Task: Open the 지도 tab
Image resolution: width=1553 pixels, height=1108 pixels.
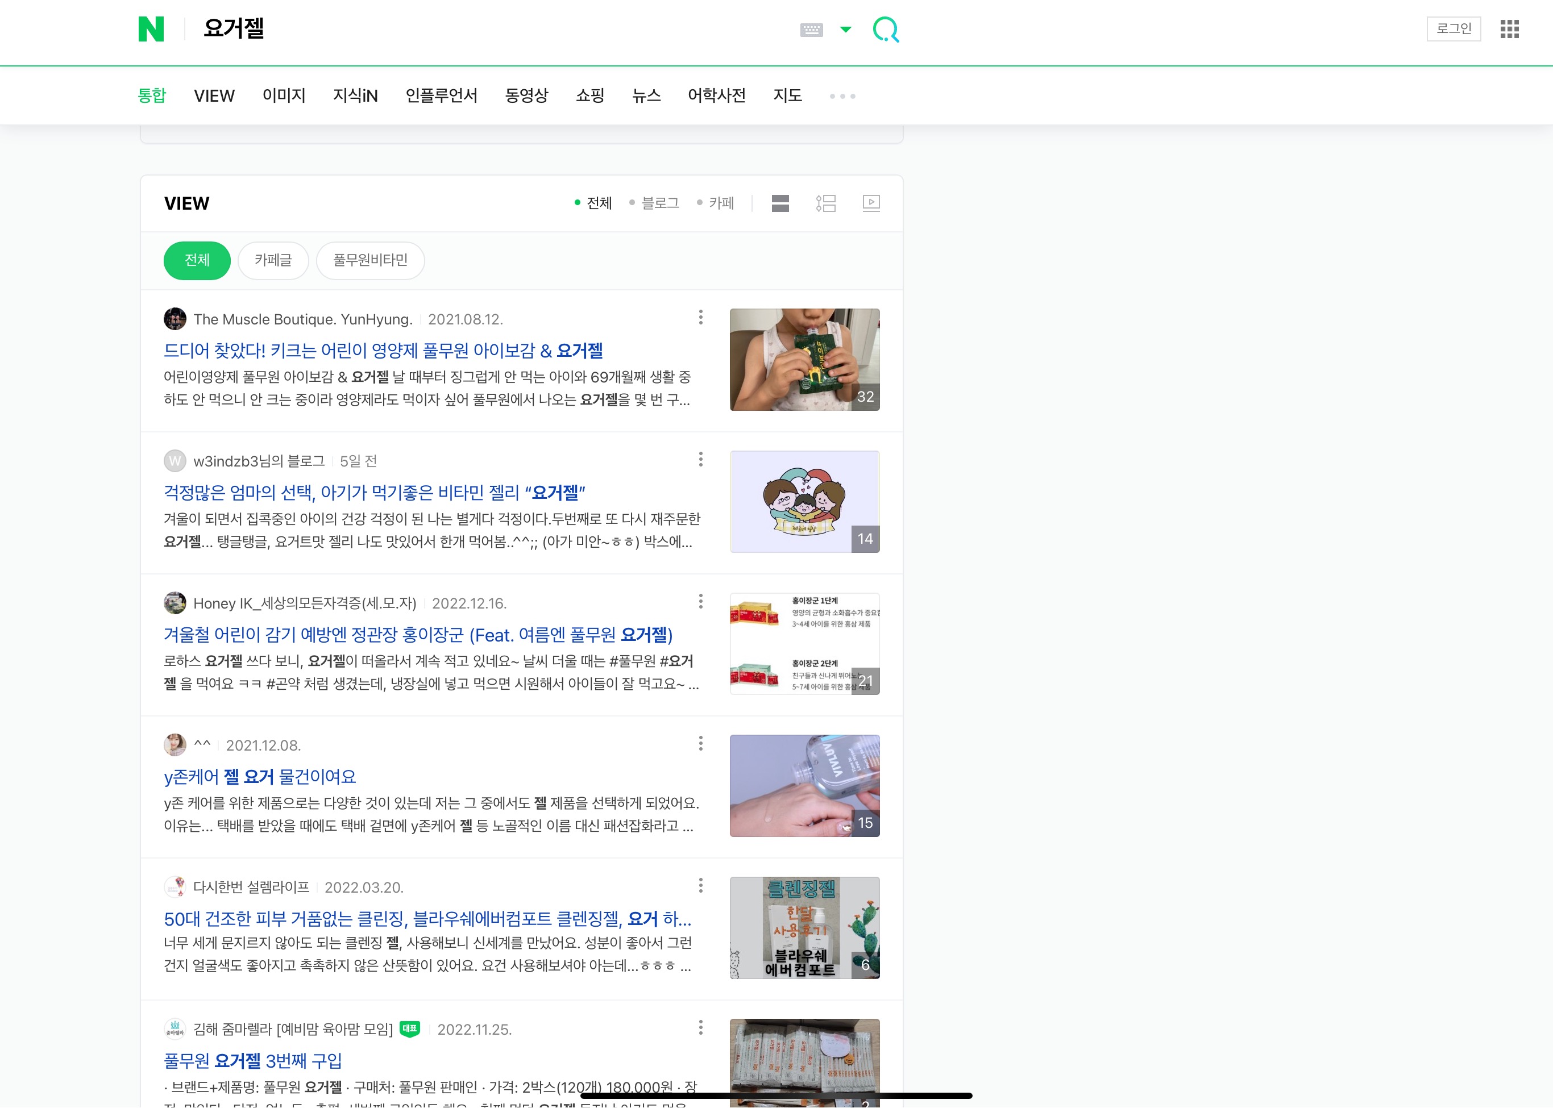Action: (x=787, y=95)
